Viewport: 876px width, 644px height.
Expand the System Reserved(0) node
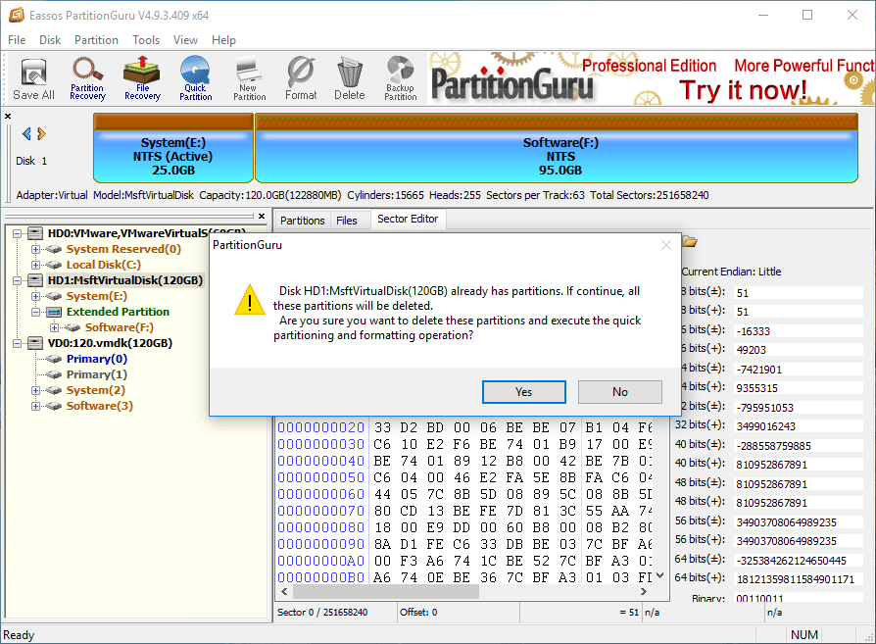point(35,249)
